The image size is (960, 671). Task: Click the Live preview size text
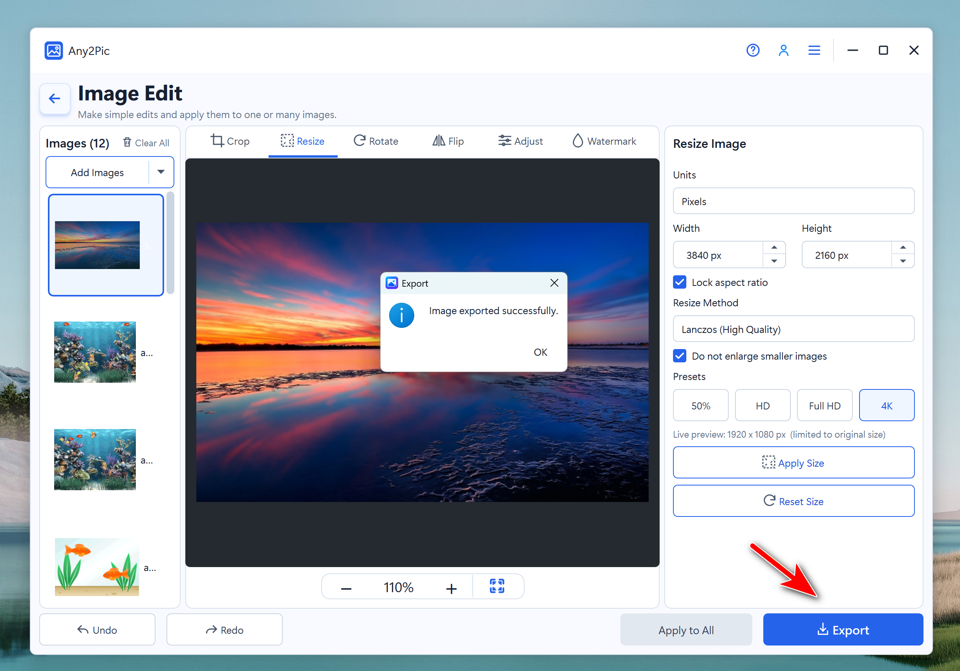pos(779,434)
